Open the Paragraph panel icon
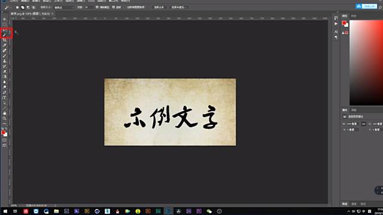This screenshot has width=383, height=215. click(x=336, y=38)
